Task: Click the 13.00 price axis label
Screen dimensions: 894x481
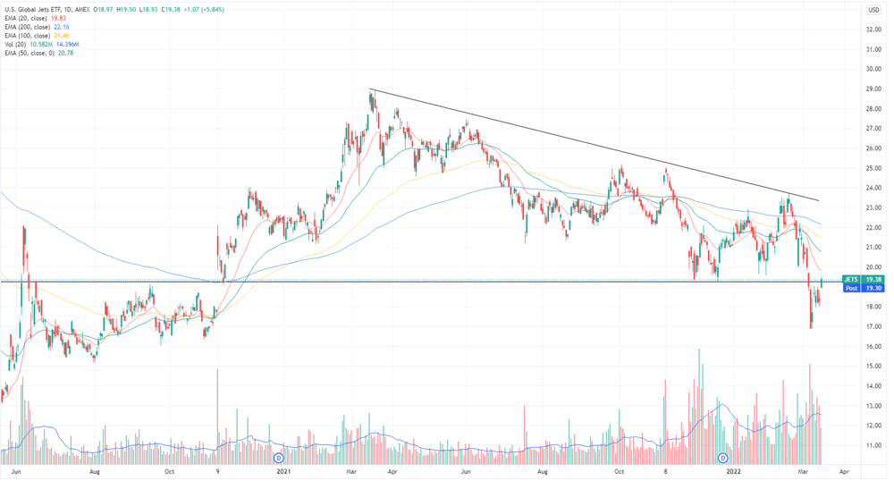Action: pos(873,406)
